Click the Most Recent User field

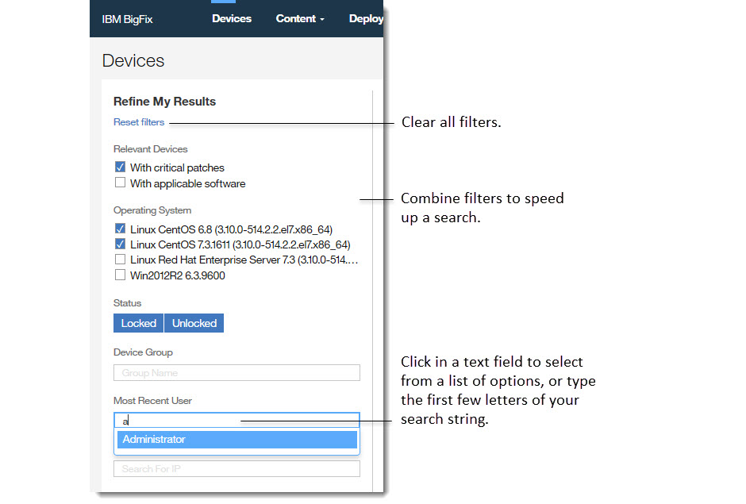[236, 421]
